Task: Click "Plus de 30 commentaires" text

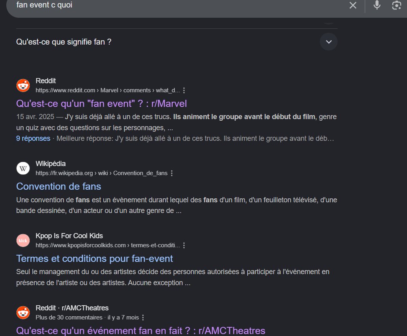Action: click(69, 317)
